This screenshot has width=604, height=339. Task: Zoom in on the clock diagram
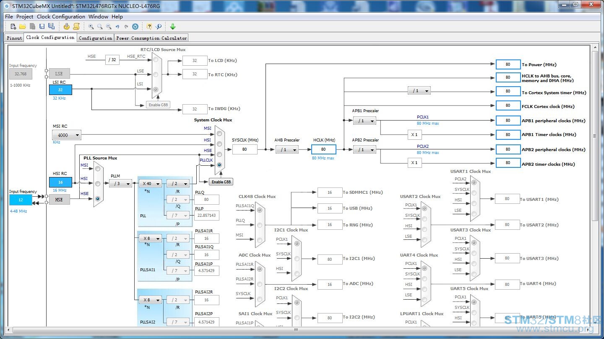point(91,26)
